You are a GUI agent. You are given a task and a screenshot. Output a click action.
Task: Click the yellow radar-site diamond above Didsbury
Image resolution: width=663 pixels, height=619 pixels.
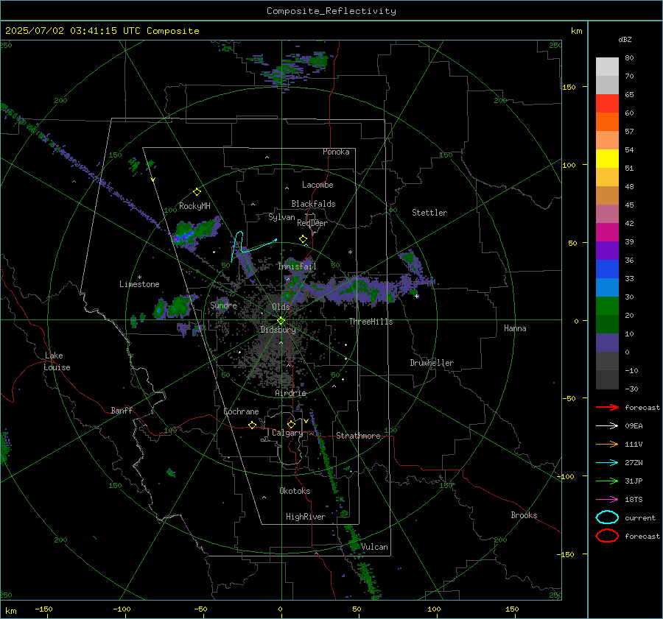pyautogui.click(x=281, y=321)
